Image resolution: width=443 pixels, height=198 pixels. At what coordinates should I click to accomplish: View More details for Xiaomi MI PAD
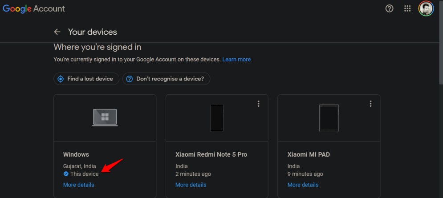pyautogui.click(x=303, y=185)
